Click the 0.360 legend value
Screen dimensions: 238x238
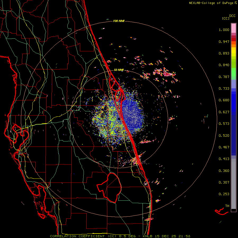(224, 171)
